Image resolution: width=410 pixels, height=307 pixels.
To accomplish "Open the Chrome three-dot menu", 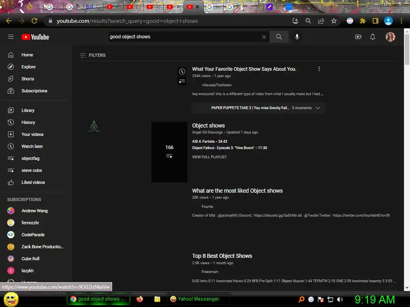I will click(x=401, y=21).
